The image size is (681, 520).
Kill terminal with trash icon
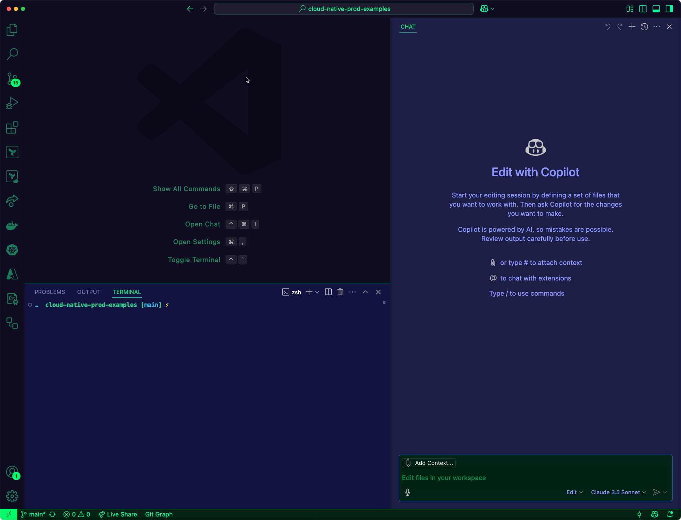(x=340, y=292)
